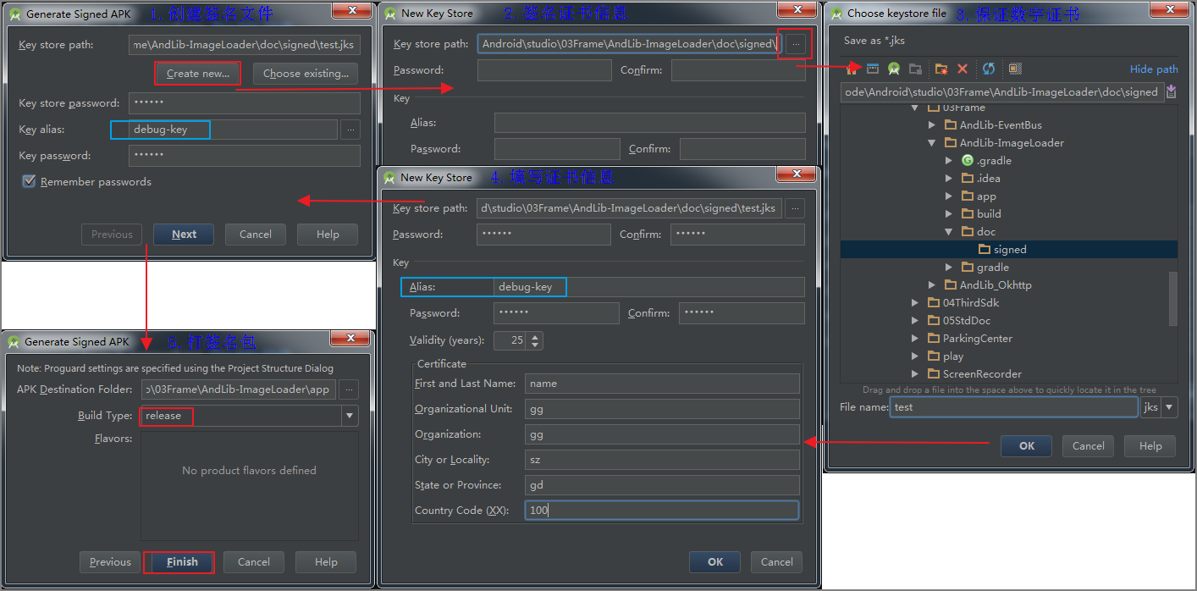Expand the build folder in the tree
The height and width of the screenshot is (591, 1197).
coord(949,214)
